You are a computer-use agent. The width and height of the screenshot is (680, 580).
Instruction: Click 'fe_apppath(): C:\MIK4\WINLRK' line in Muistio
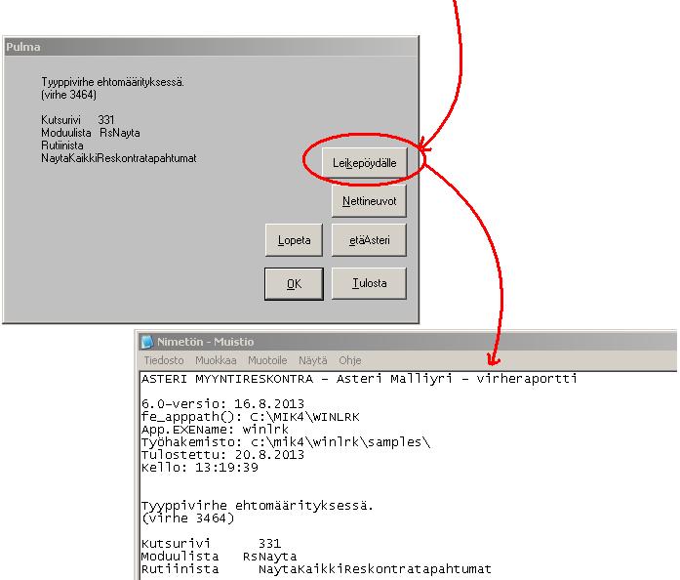[x=250, y=417]
